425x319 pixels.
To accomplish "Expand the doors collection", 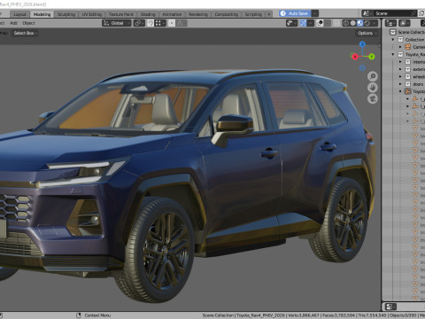I will (x=400, y=84).
